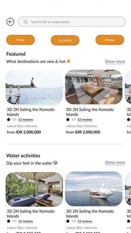
Task: Open the villa pool umbrella photo
Action: [34, 189]
